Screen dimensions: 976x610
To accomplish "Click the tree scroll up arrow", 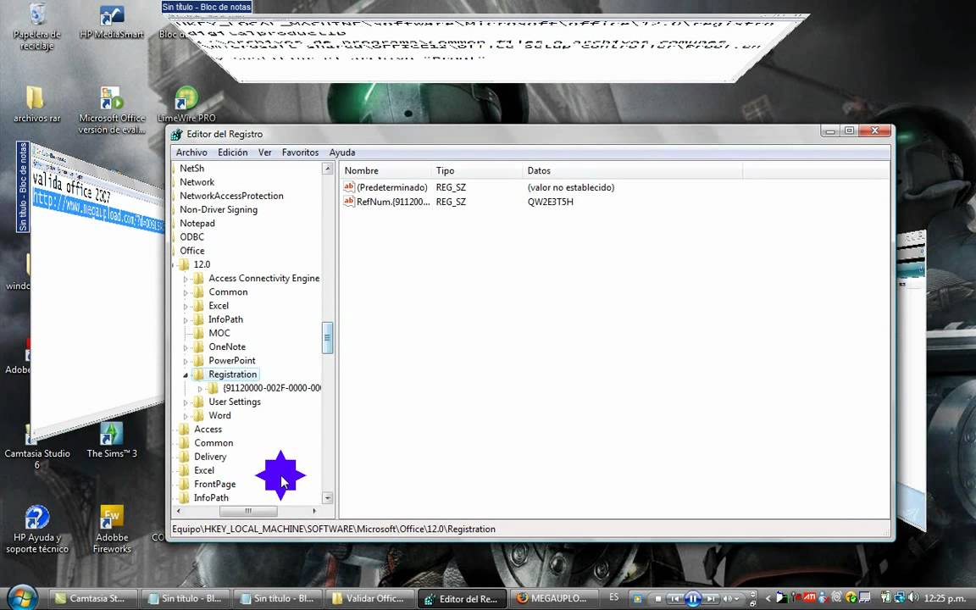I will point(327,169).
